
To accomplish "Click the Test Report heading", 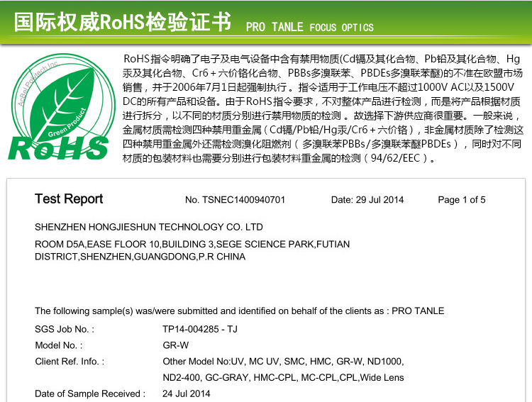I will [x=69, y=199].
